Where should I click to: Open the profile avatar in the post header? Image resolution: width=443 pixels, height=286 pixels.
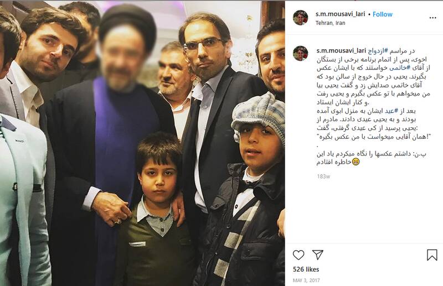click(300, 18)
